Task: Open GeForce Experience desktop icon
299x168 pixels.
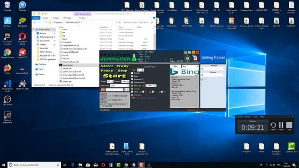Action: point(7,117)
